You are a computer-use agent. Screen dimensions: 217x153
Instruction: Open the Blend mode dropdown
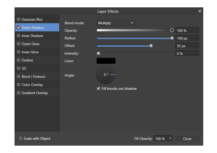point(115,23)
